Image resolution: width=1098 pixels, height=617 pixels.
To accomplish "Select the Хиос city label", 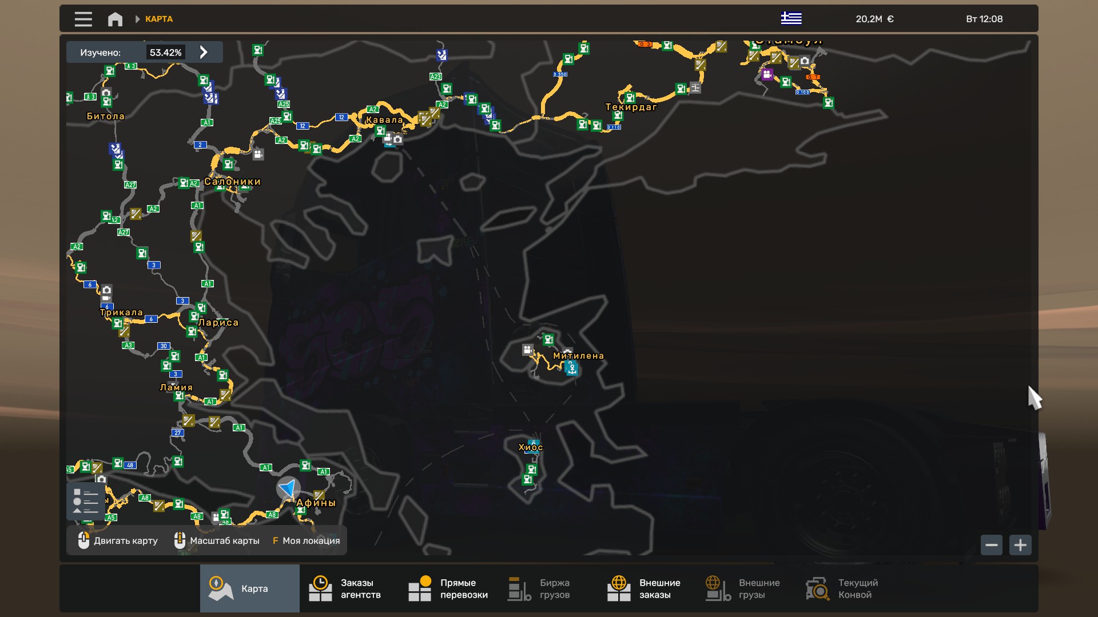I will [530, 447].
